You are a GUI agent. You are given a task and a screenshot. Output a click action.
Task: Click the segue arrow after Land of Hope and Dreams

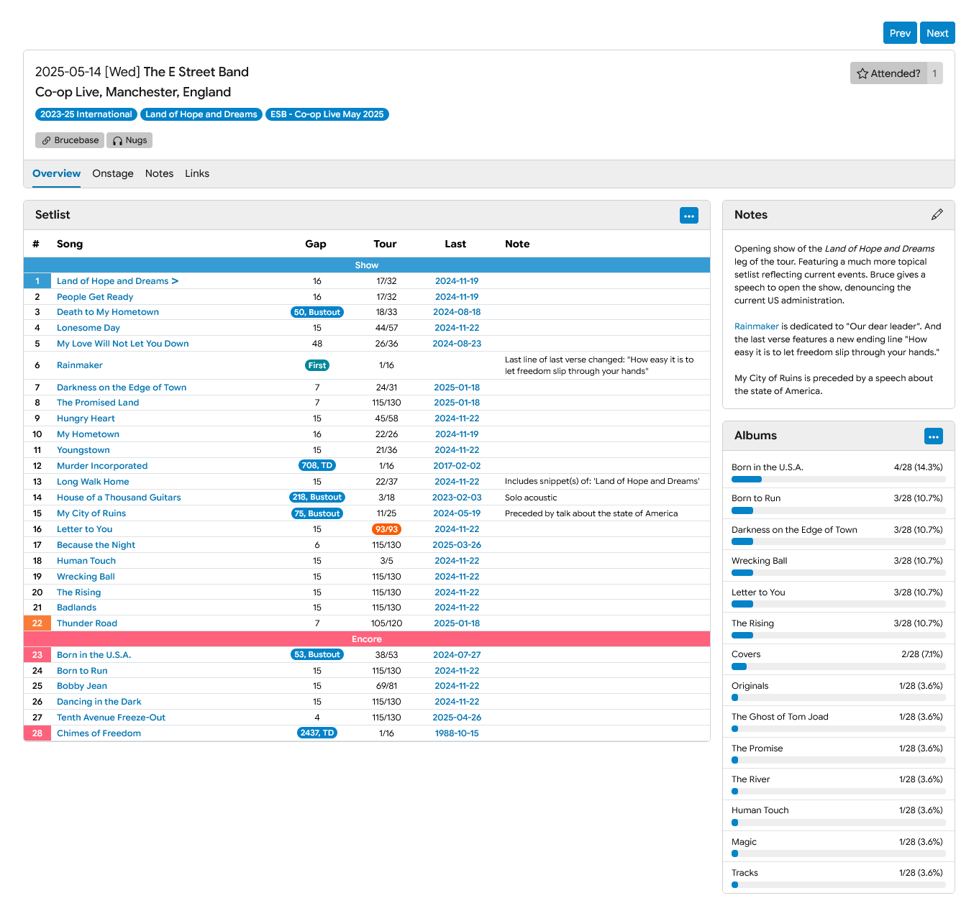pyautogui.click(x=175, y=281)
